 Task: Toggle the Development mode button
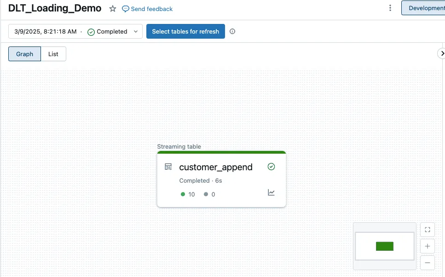pyautogui.click(x=425, y=8)
